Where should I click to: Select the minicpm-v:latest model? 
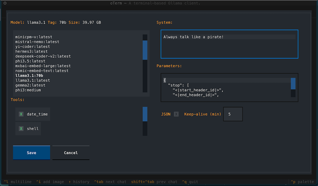pos(34,37)
